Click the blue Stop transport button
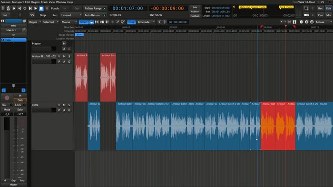Screen dimensions: 333x187 pos(41,8)
